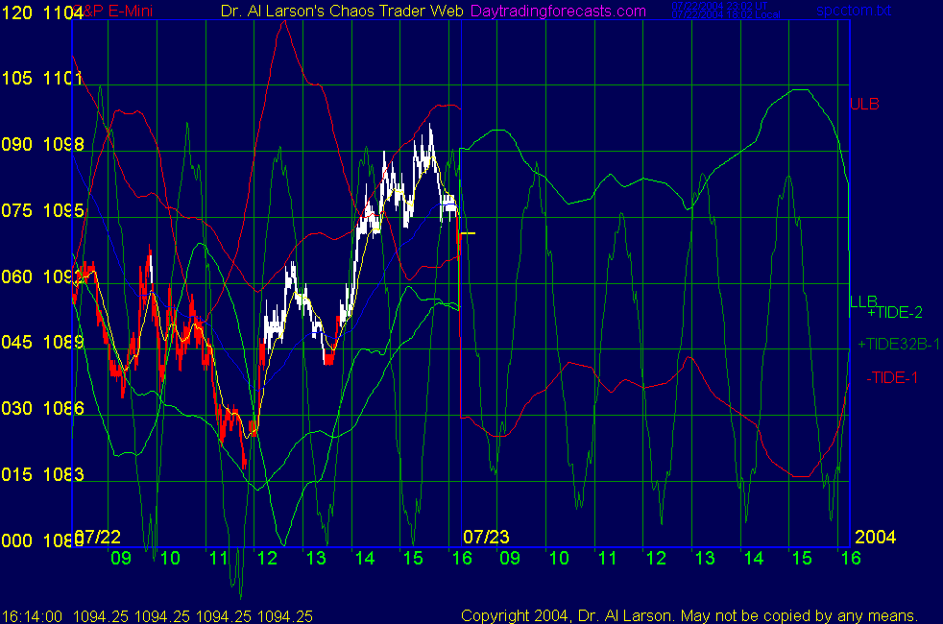
Task: Select the 13 hour label of the 07/22 session
Action: tap(316, 558)
